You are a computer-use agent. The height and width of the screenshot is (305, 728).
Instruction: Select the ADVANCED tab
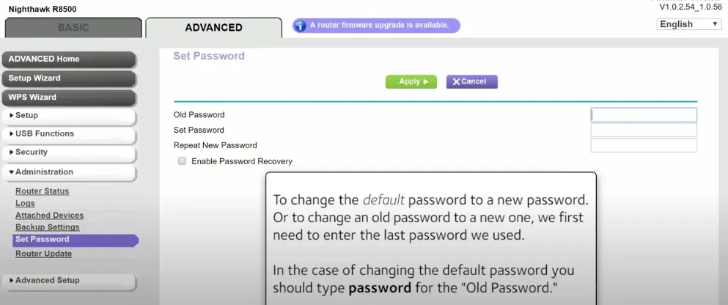[x=213, y=28]
